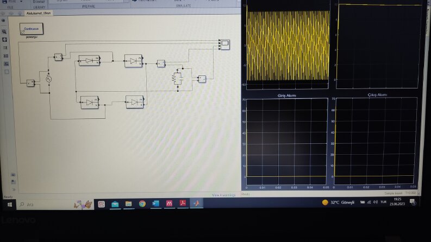Open the View 4 warnings link

[223, 195]
